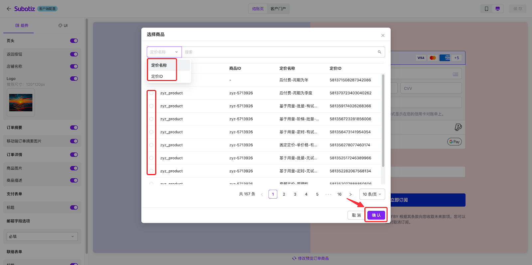The image size is (532, 265).
Task: Click refresh icon beside 修改预览订单商品
Action: 294,258
